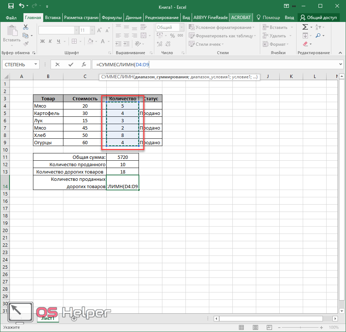Viewport: 346px width, 332px height.
Task: Click inside the formula bar text field
Action: (220, 64)
